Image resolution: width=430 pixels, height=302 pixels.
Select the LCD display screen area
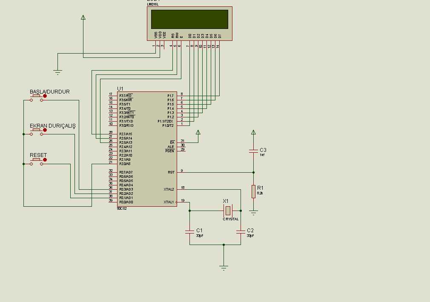tap(189, 19)
